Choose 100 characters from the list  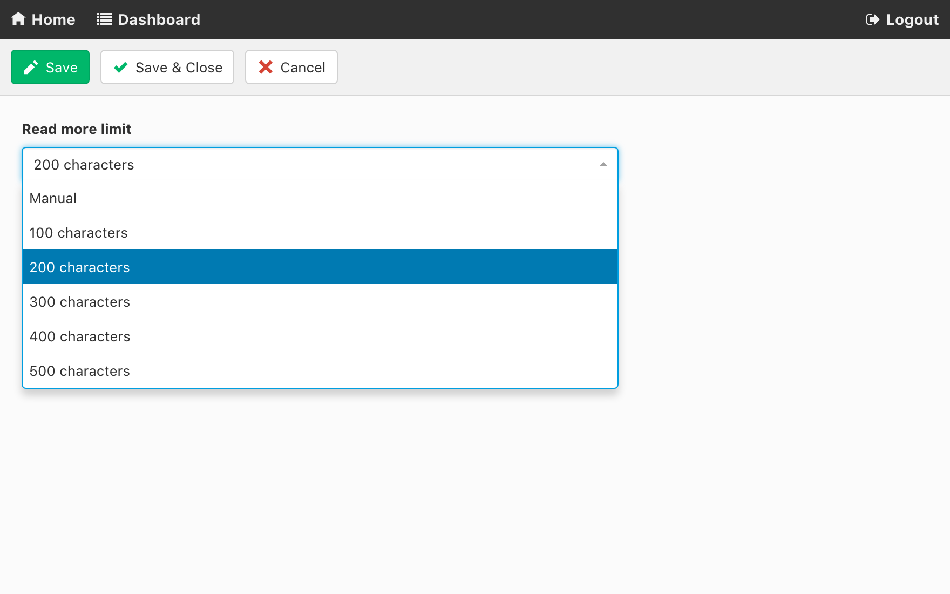pyautogui.click(x=78, y=233)
